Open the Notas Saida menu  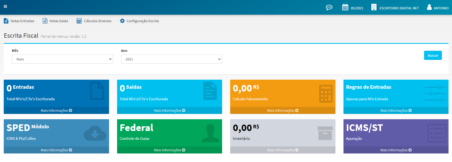(x=55, y=21)
